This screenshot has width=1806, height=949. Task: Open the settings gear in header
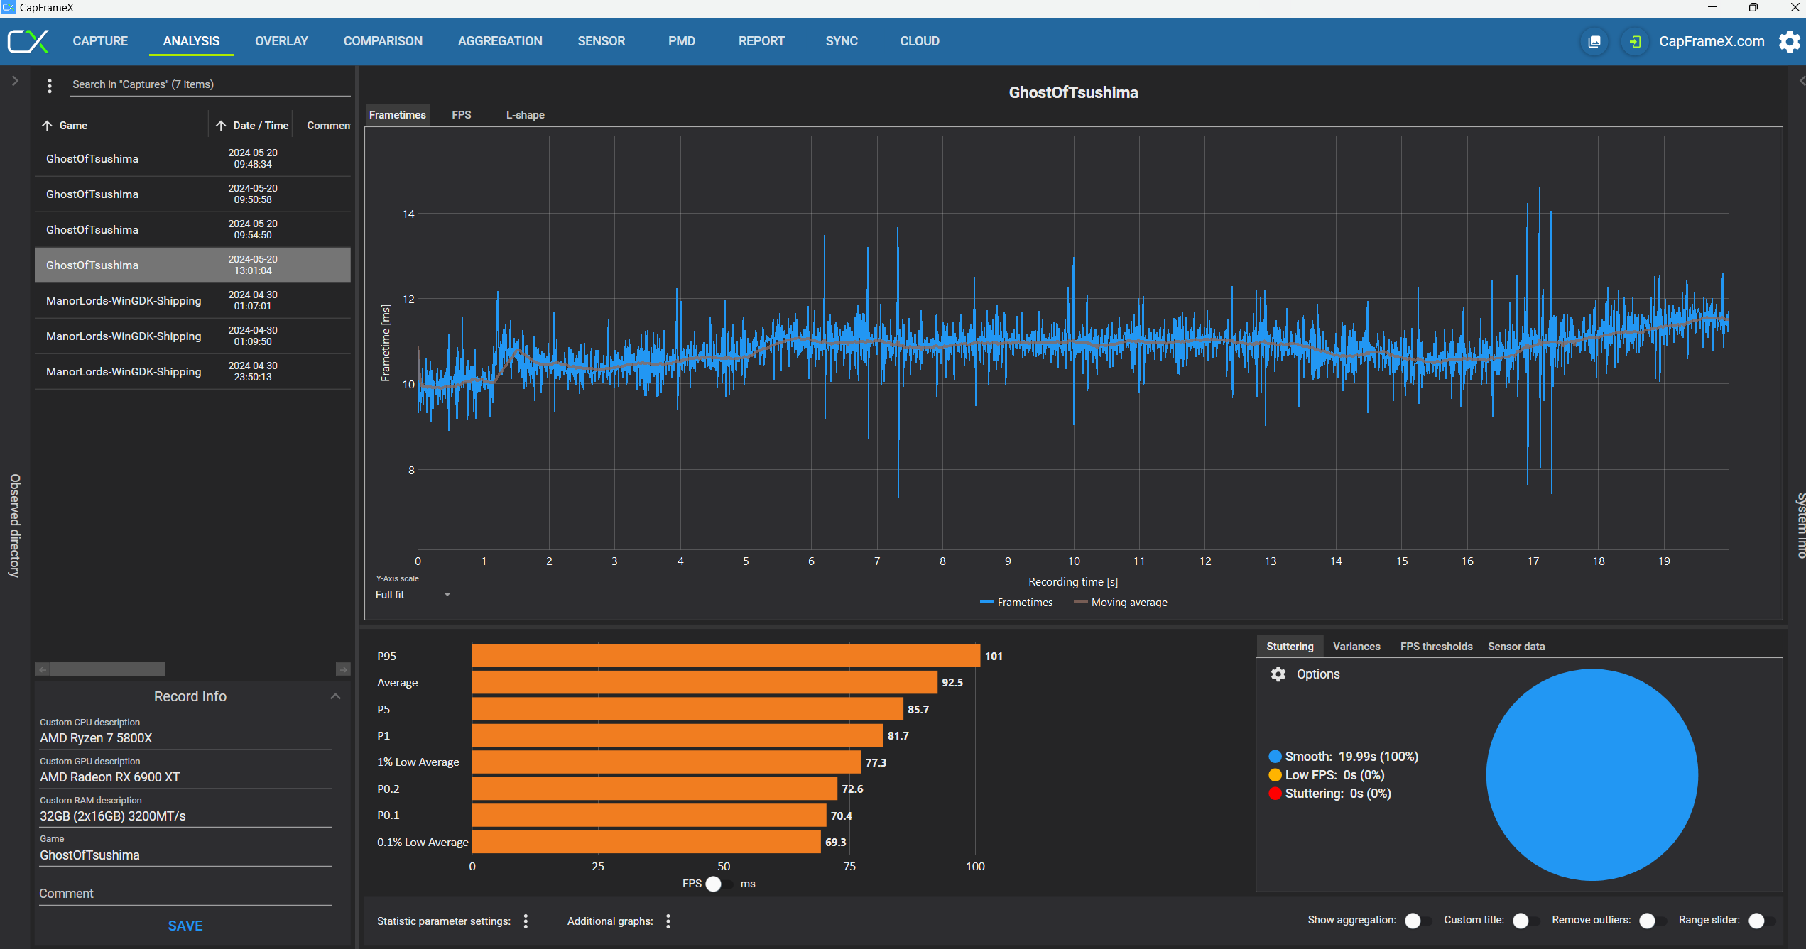pyautogui.click(x=1789, y=42)
